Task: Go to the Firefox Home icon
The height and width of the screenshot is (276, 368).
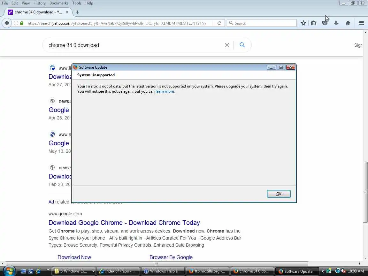Action: click(x=348, y=23)
